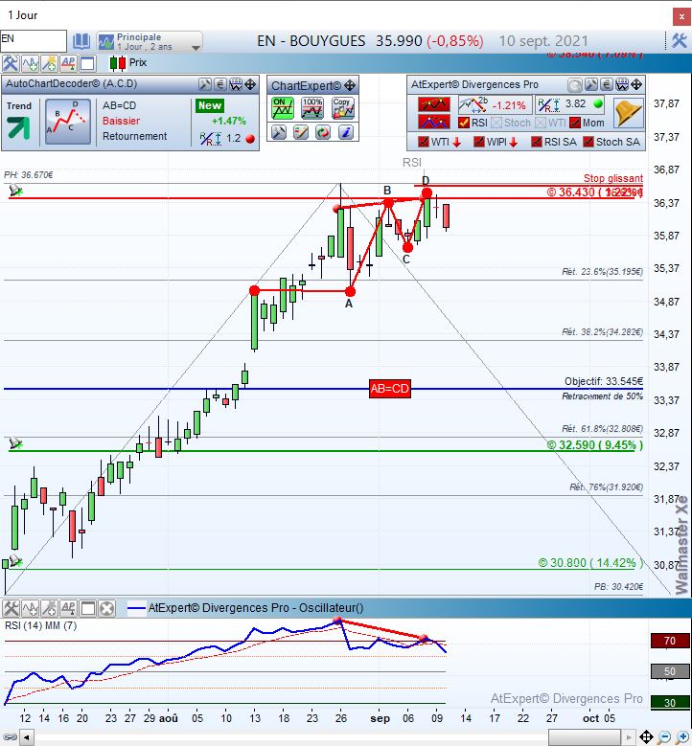Toggle the WIPI checkbox

(479, 142)
